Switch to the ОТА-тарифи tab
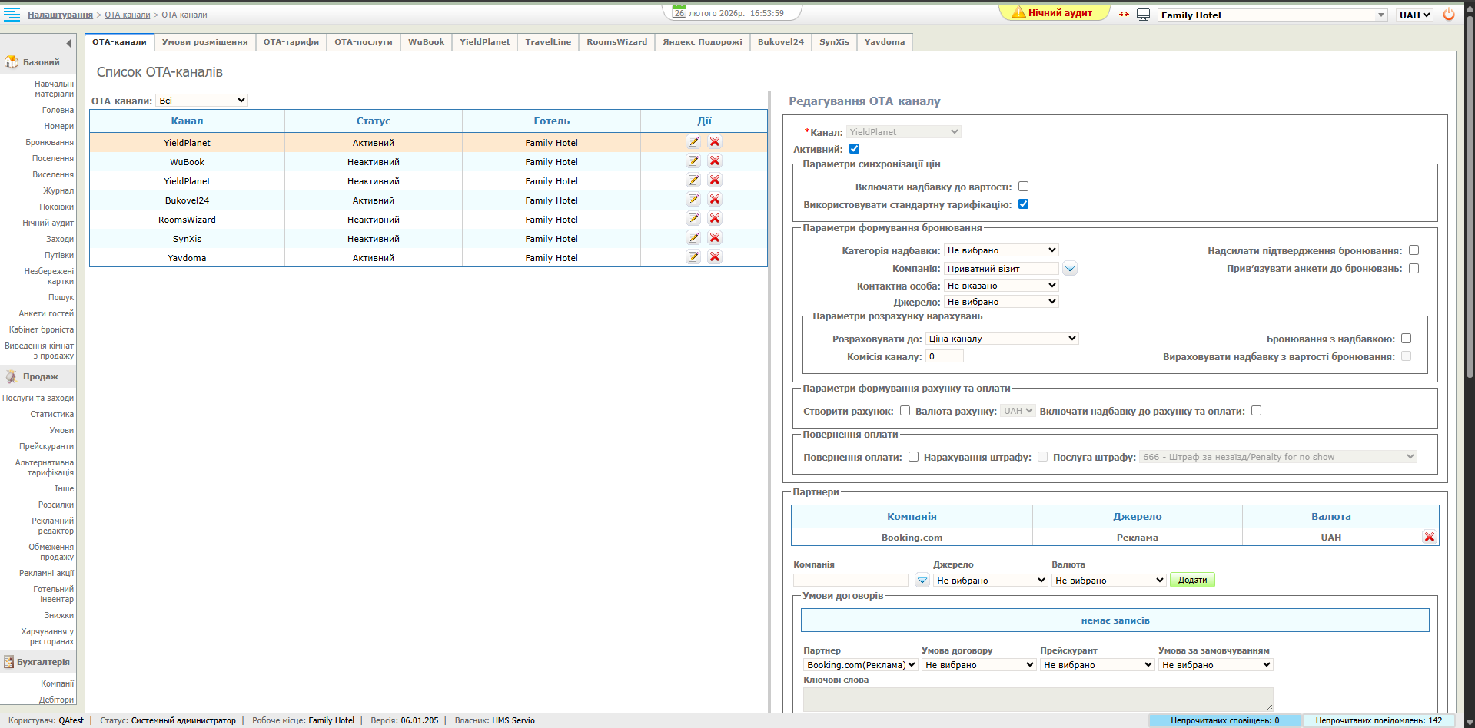This screenshot has height=728, width=1475. click(291, 42)
